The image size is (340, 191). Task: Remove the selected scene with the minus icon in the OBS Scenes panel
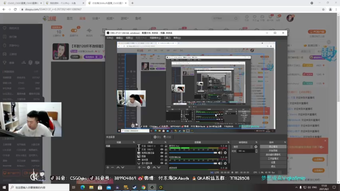click(112, 167)
